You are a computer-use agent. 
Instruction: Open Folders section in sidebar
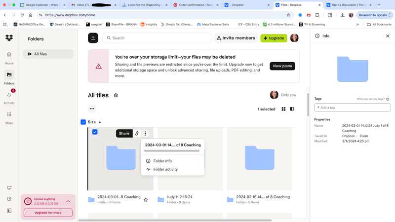pos(9,77)
